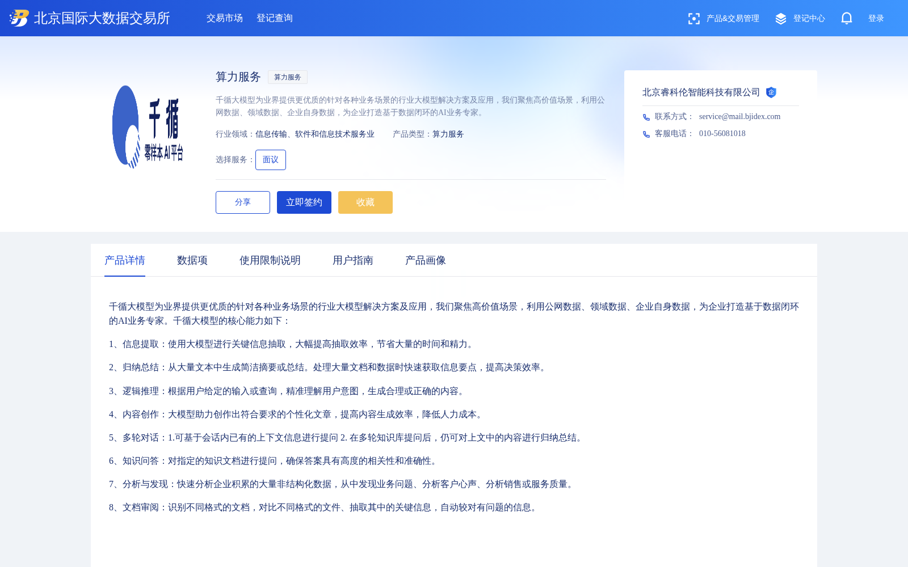The image size is (908, 567).
Task: Click the line 7、分析与发现
Action: pos(343,484)
